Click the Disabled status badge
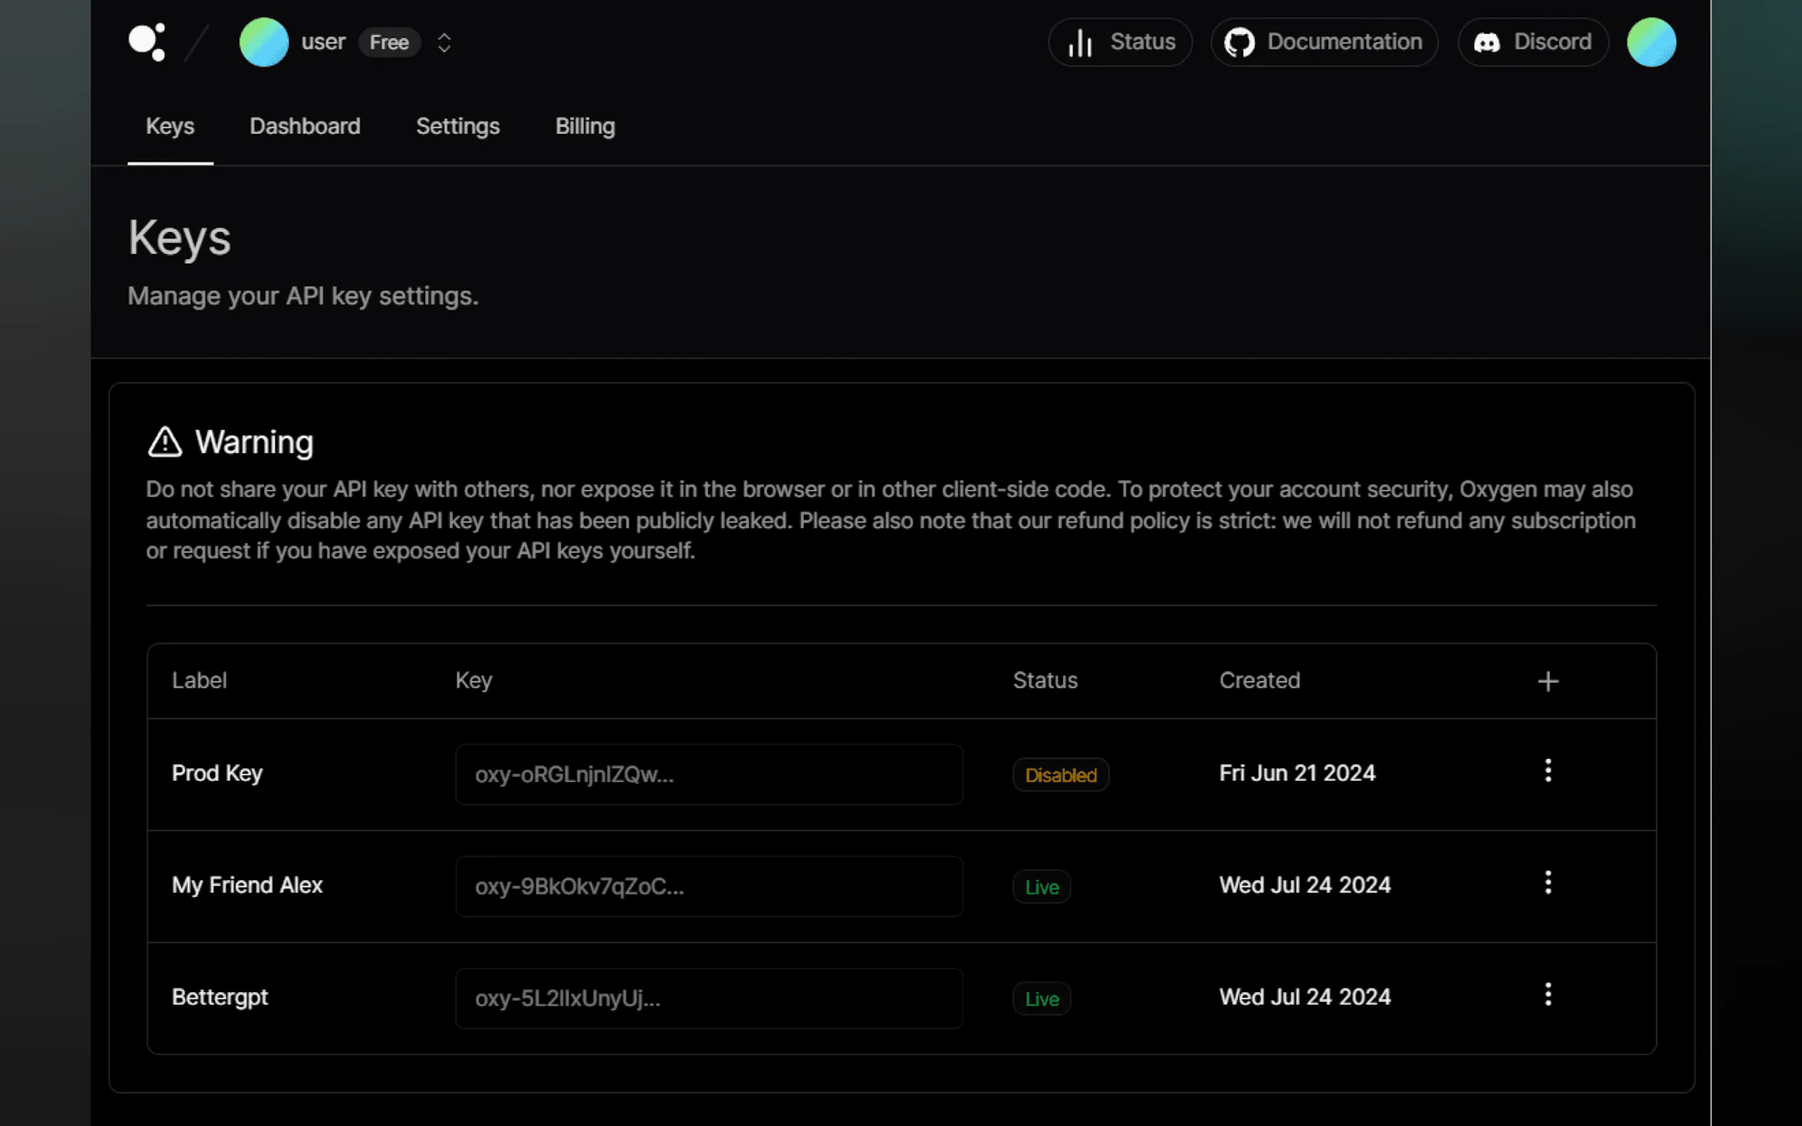 [x=1060, y=775]
